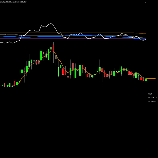Click the peak of the white indicator line
Screen dimensions: 158x158
51,23
